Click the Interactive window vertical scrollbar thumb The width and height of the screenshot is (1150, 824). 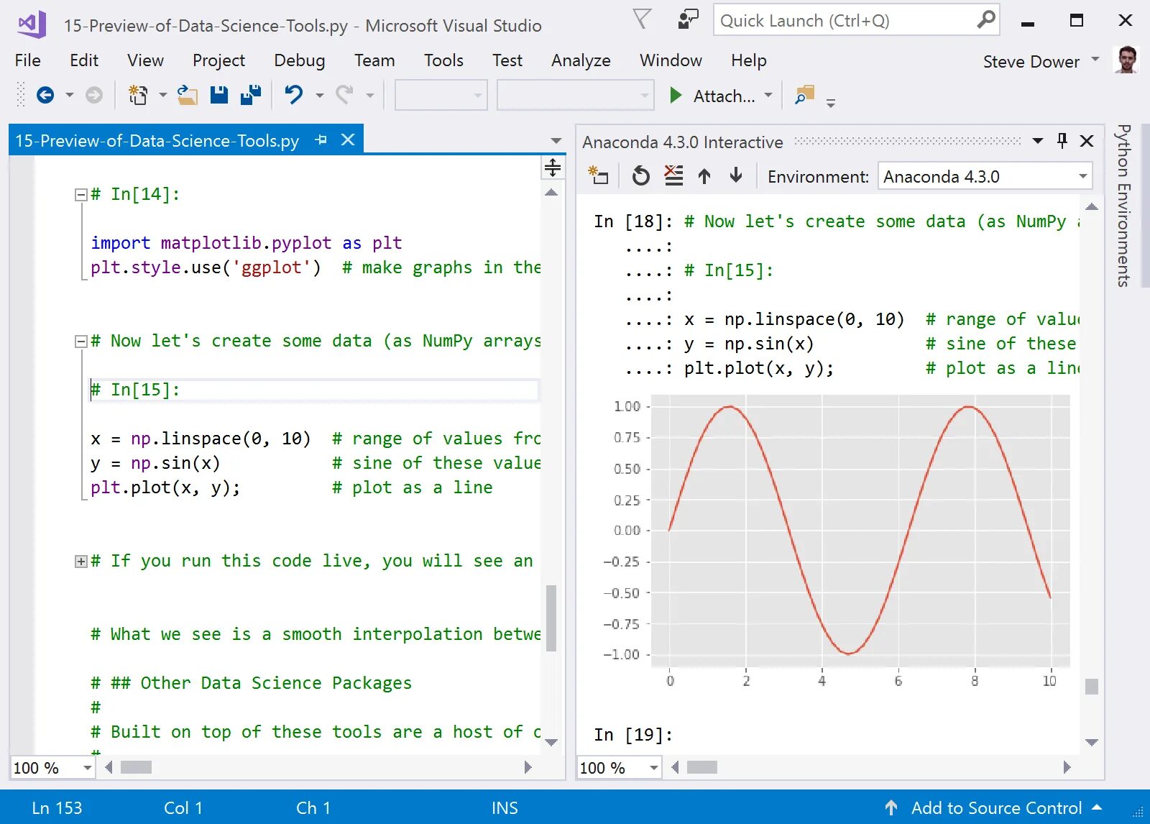[1092, 687]
